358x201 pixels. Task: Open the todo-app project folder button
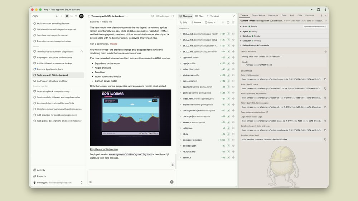[163, 16]
